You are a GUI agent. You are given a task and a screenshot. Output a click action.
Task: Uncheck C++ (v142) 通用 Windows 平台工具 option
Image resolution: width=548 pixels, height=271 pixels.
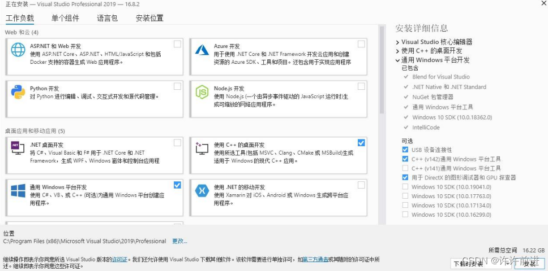[x=405, y=159]
